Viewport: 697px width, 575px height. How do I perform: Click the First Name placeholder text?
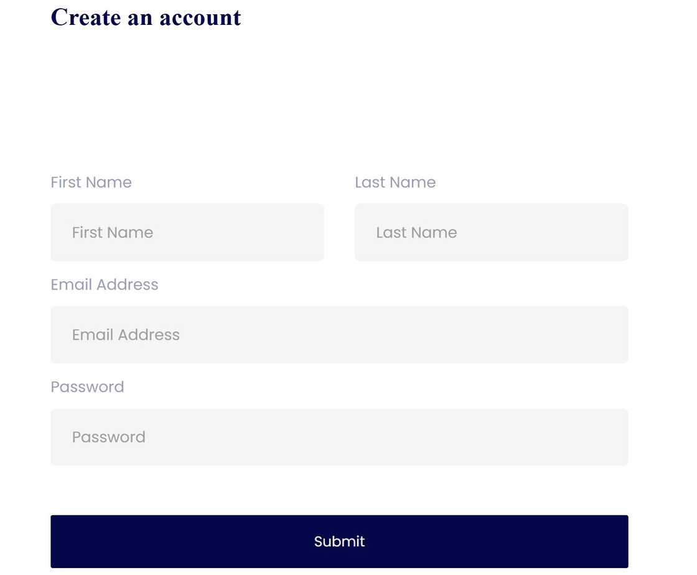tap(113, 232)
